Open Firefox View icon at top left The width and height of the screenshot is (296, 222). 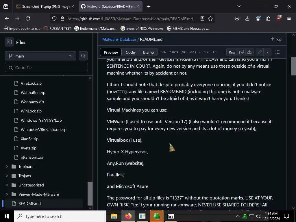6,6
